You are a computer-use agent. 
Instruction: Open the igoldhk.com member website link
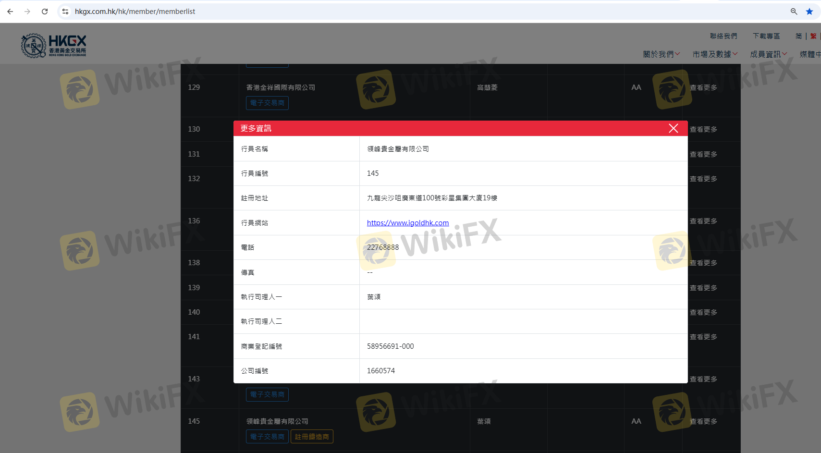pyautogui.click(x=407, y=223)
